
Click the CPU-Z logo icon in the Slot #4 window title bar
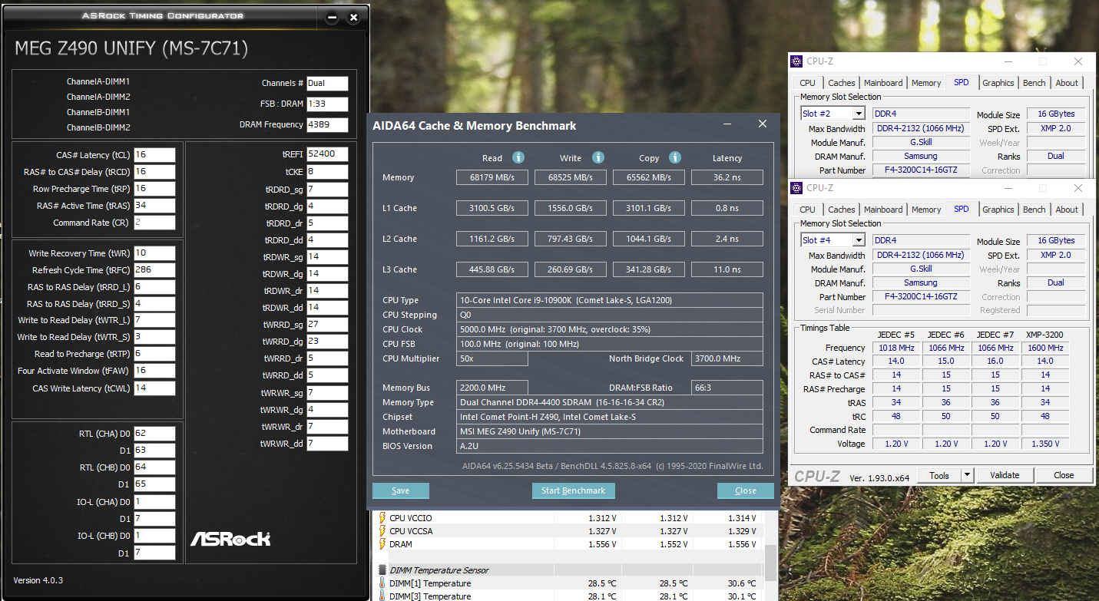pyautogui.click(x=798, y=188)
